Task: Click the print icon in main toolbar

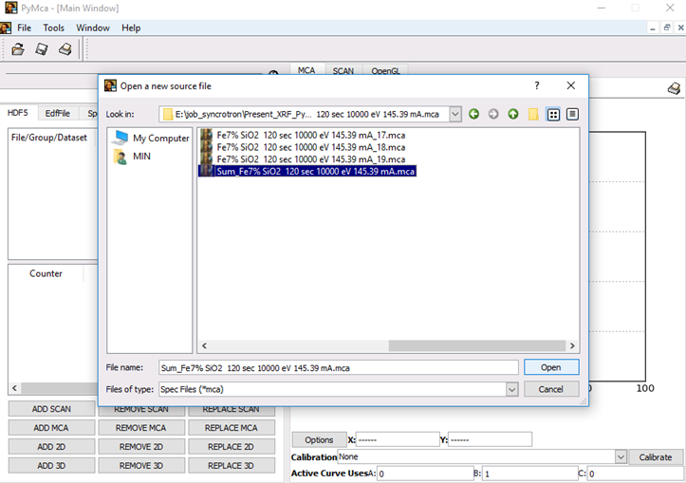Action: (65, 49)
